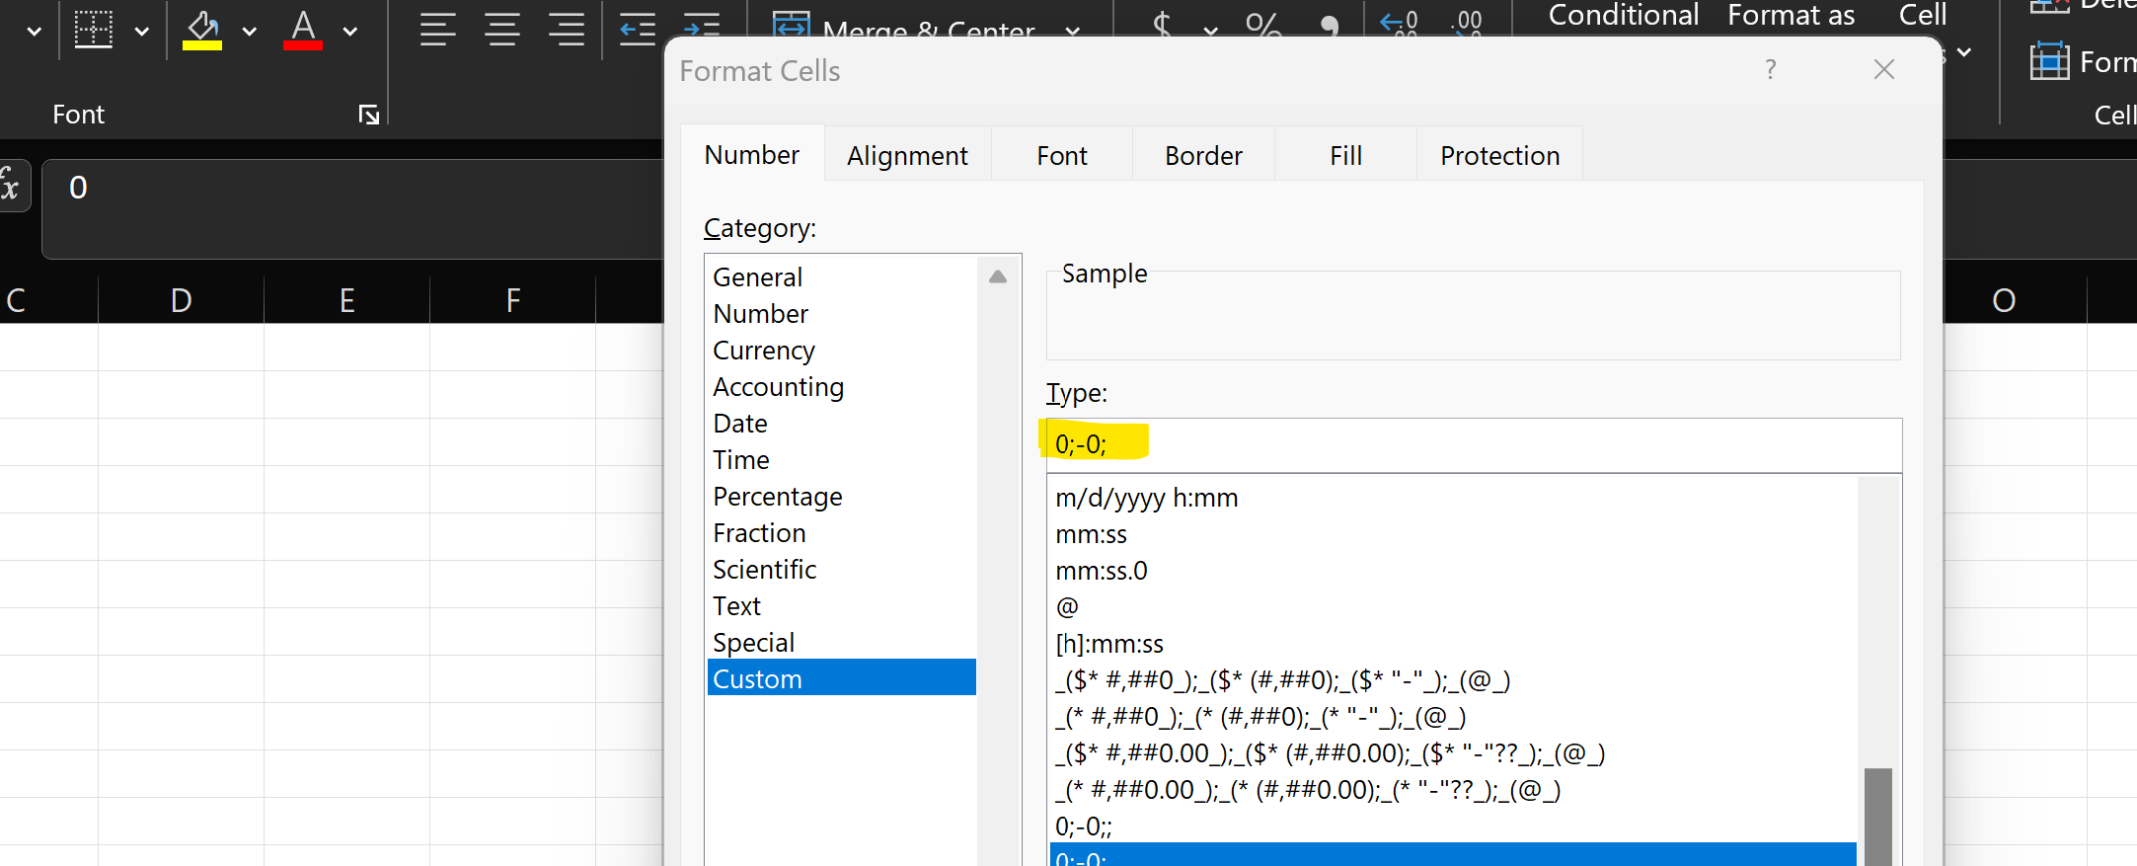
Task: Select column F header
Action: 512,299
